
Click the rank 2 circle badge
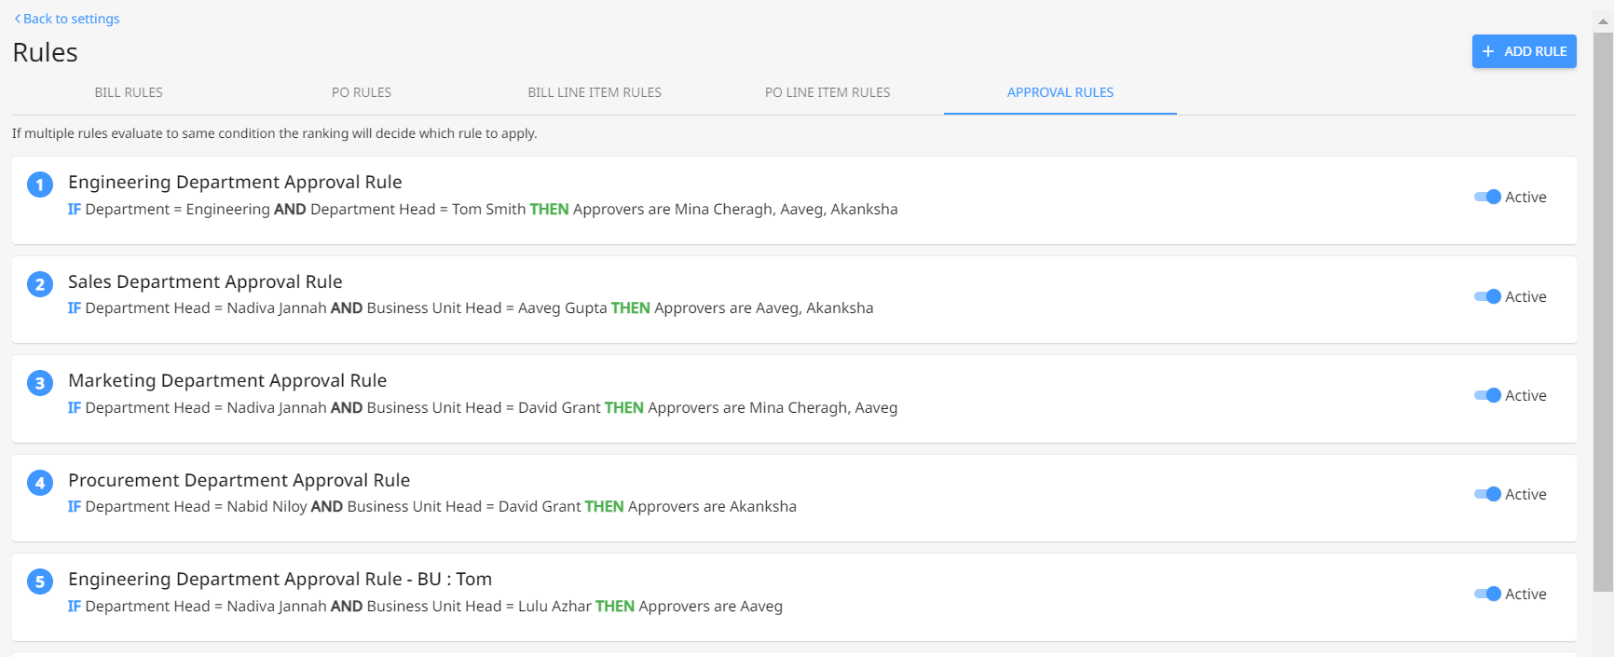point(40,284)
